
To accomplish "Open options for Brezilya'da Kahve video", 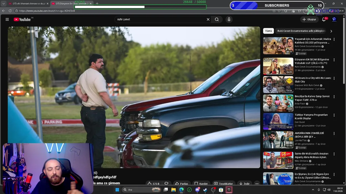I will coord(334,96).
